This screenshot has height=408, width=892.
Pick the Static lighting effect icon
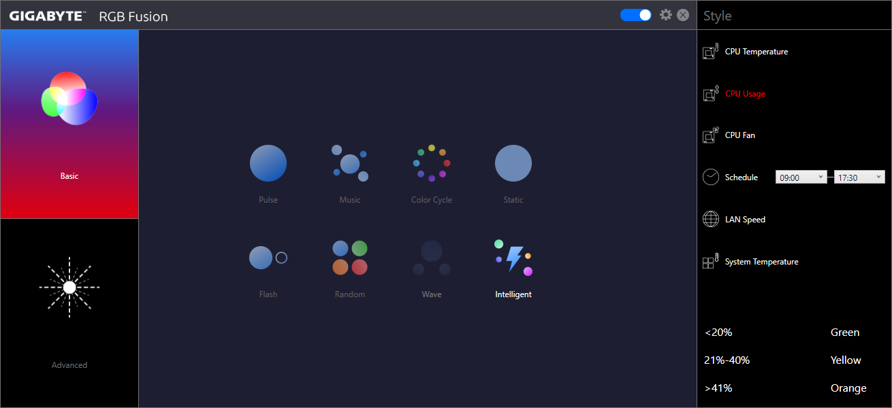click(x=513, y=163)
